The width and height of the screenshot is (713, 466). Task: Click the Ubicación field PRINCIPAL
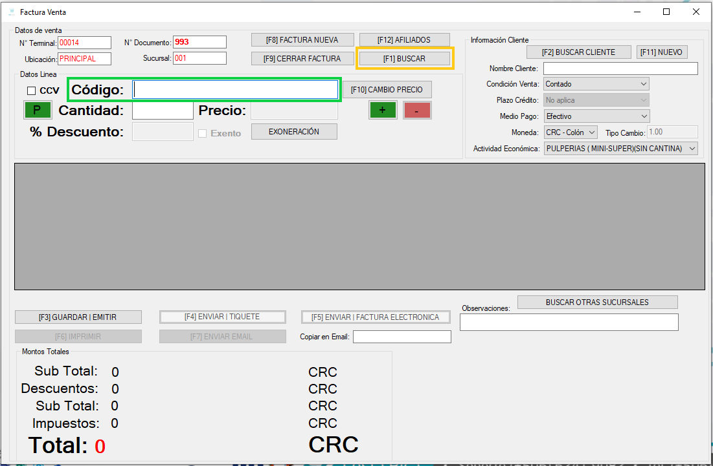(x=85, y=59)
